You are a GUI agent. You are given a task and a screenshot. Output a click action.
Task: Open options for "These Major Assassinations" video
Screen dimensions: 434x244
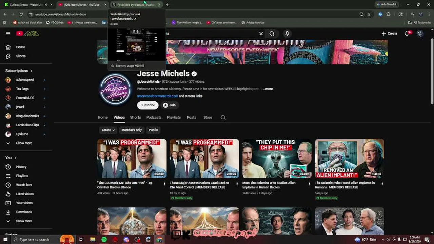click(237, 183)
